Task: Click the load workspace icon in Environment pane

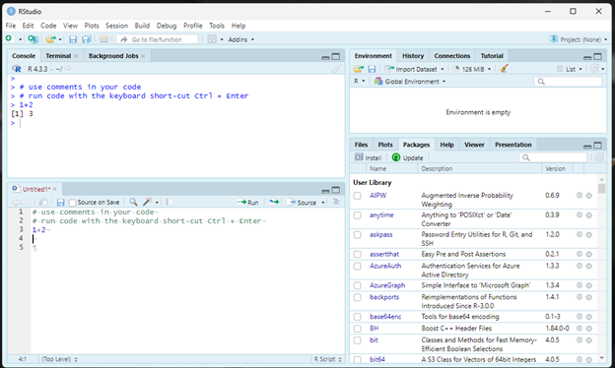Action: point(359,69)
